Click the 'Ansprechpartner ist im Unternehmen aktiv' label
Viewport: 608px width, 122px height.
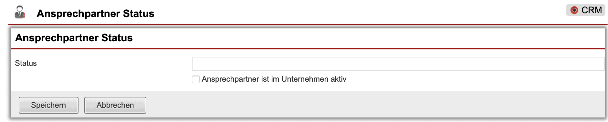coord(274,79)
